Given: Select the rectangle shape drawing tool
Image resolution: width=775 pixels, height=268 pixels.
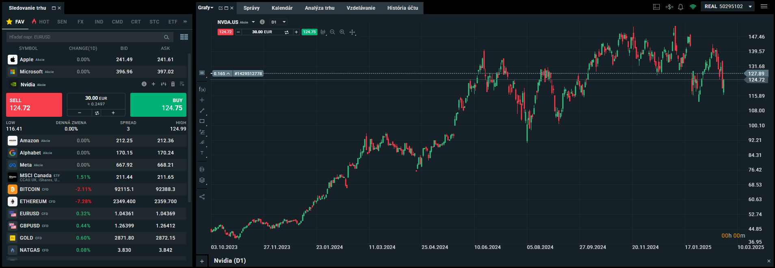Looking at the screenshot, I should click(202, 121).
